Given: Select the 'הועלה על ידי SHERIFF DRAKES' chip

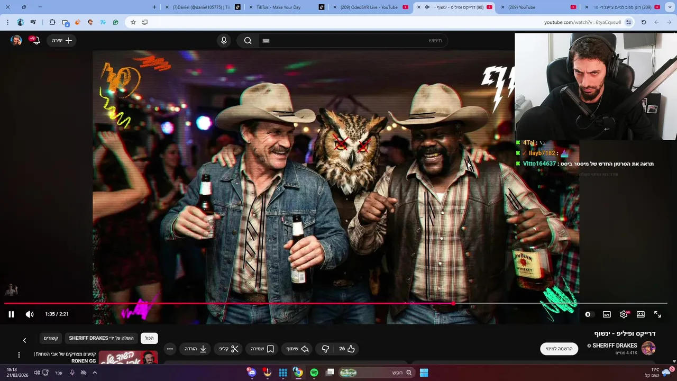Looking at the screenshot, I should point(102,338).
